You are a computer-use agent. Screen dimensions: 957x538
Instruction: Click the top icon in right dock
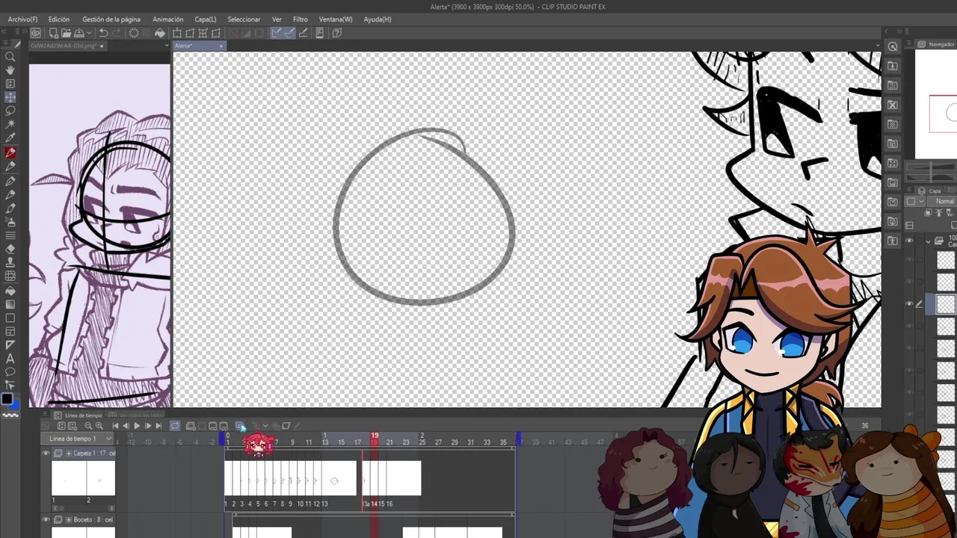[x=893, y=46]
